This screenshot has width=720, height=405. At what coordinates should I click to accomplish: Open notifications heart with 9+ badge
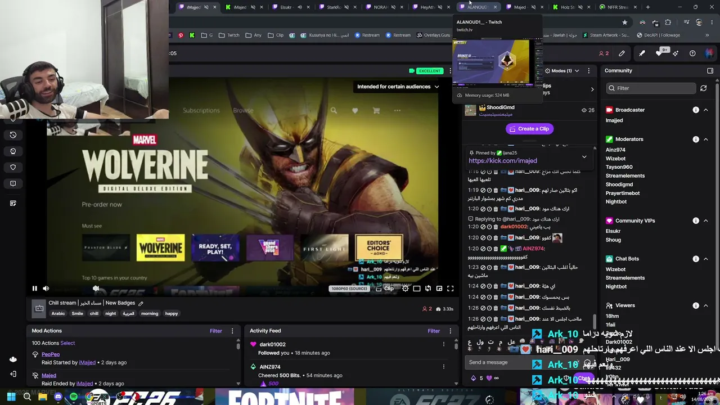[x=660, y=53]
